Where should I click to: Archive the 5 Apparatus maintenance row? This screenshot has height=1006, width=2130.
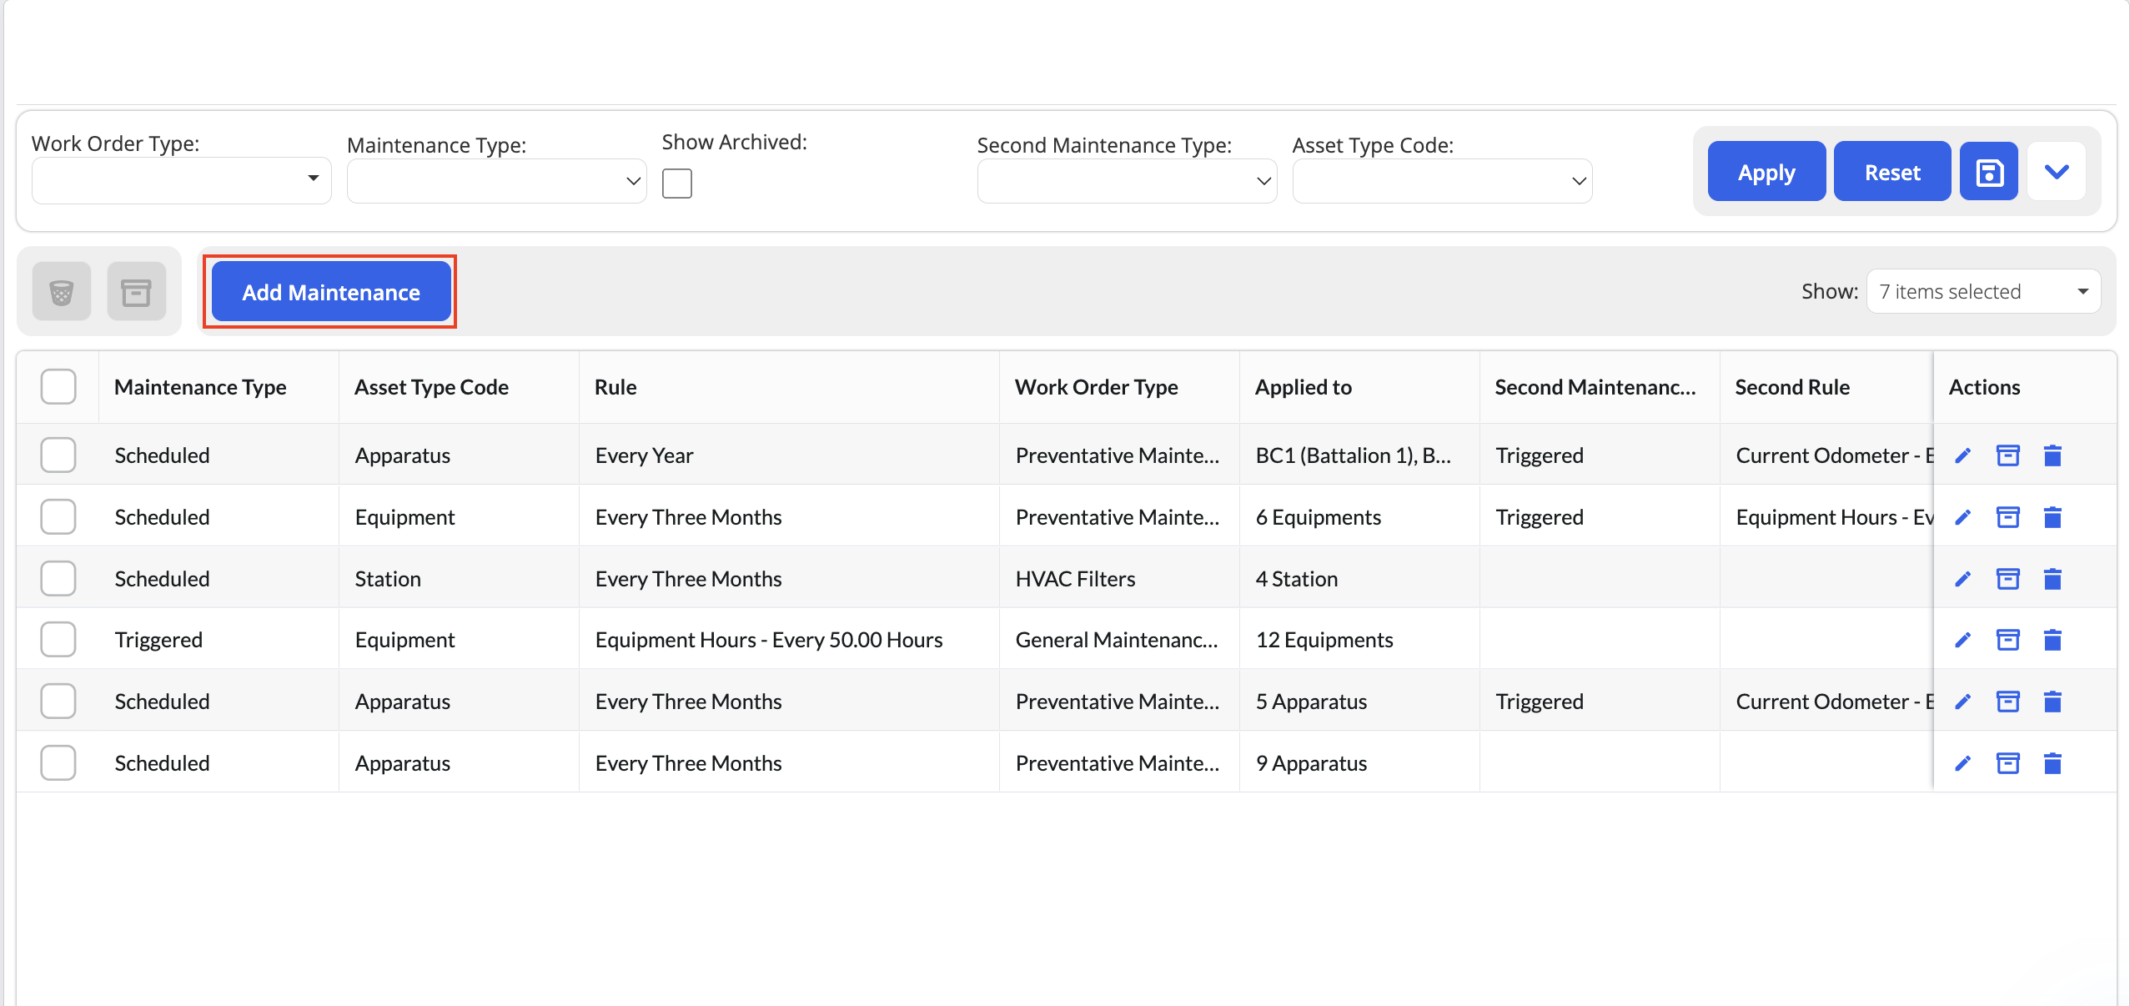[x=2007, y=702]
